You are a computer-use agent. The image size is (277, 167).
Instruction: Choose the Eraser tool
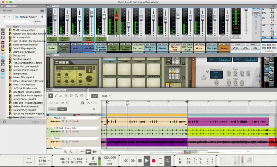coord(61,95)
